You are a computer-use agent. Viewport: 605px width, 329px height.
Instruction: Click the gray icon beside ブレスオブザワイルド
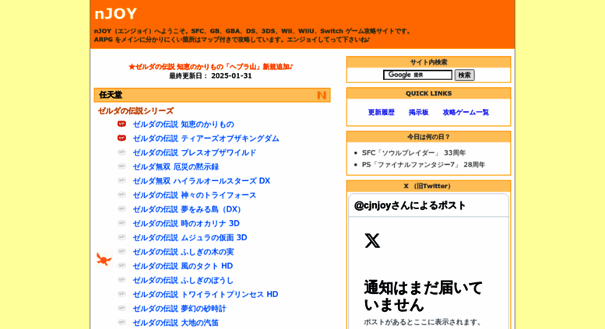point(121,152)
